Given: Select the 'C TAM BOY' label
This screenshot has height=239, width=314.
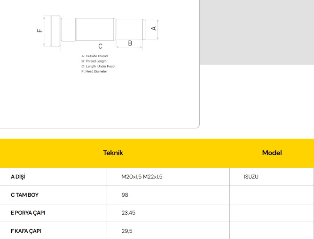Looking at the screenshot, I should pos(24,195).
